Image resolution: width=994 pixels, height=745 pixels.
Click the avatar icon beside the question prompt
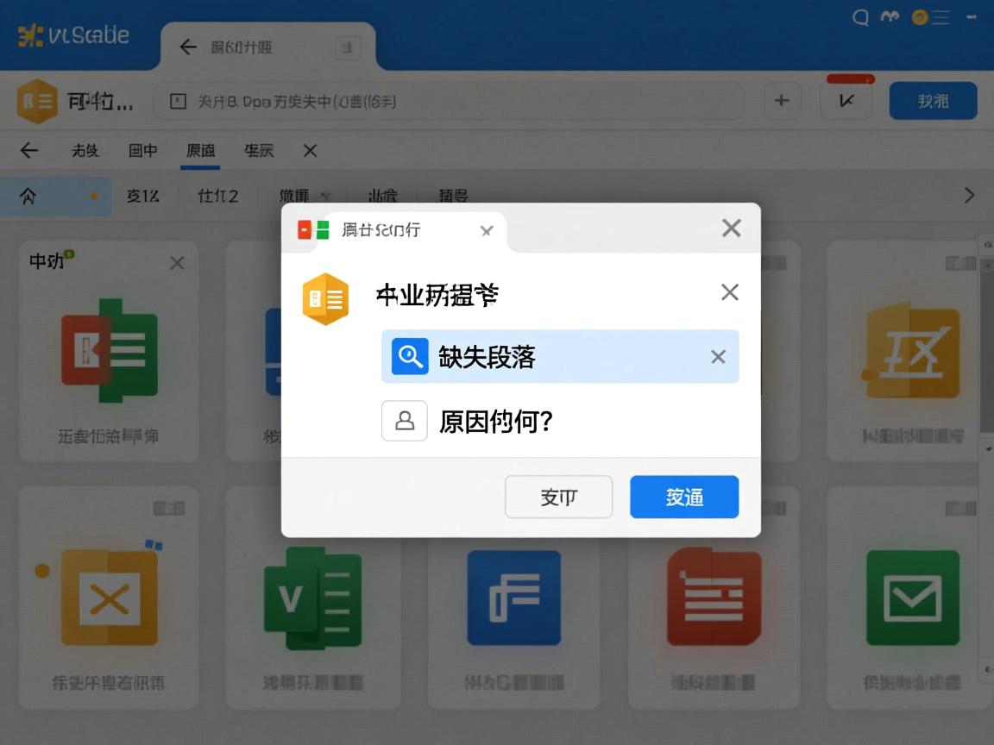click(405, 422)
